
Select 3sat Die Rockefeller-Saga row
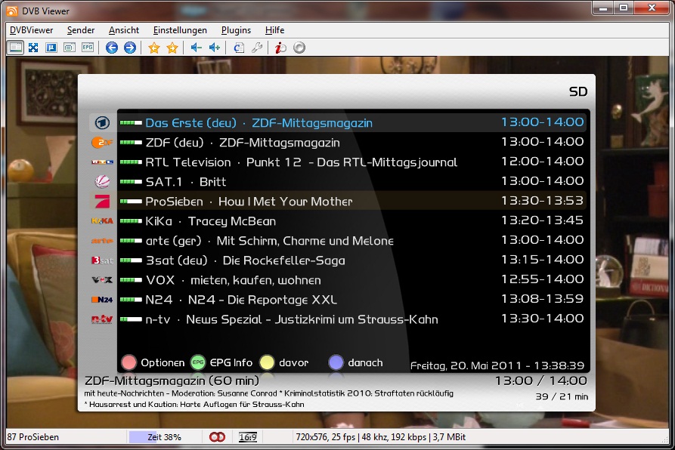pos(352,260)
